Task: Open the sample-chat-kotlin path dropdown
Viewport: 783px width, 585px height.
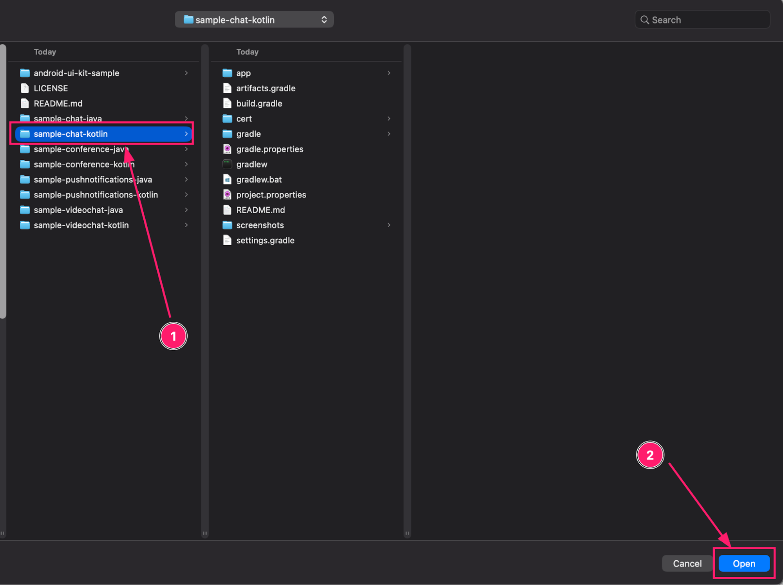Action: pos(254,20)
